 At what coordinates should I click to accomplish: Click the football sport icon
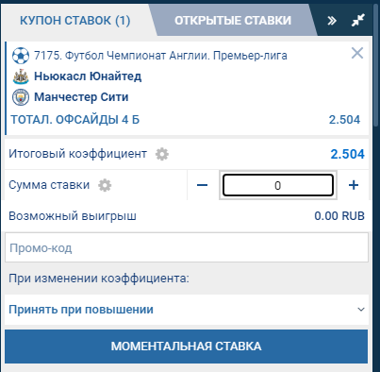(21, 56)
